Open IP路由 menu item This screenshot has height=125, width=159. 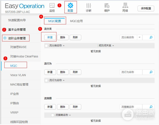(x=15, y=103)
